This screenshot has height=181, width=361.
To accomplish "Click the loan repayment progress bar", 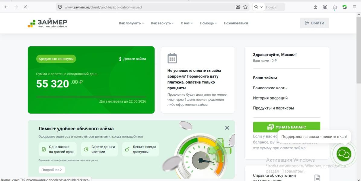I will coord(91,97).
